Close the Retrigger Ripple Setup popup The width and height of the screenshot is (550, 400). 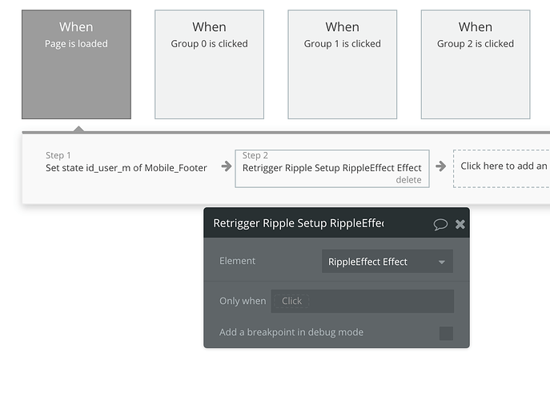click(460, 224)
